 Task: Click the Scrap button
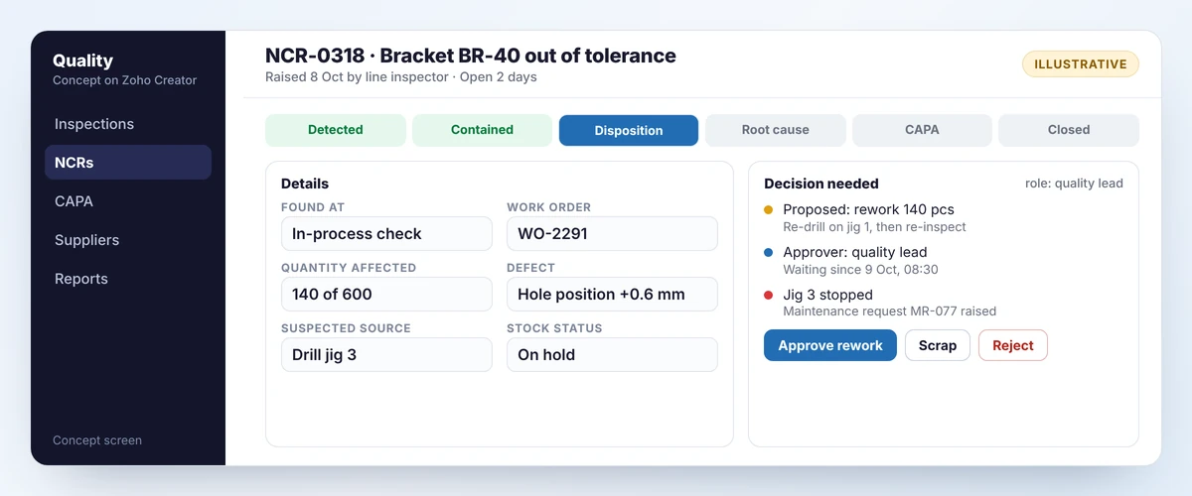click(938, 345)
